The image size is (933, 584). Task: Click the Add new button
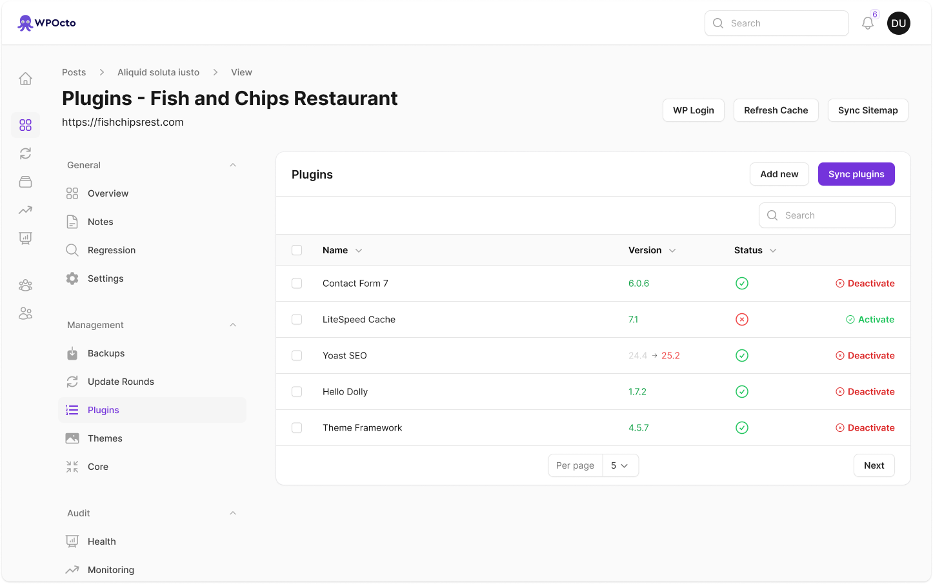tap(779, 174)
